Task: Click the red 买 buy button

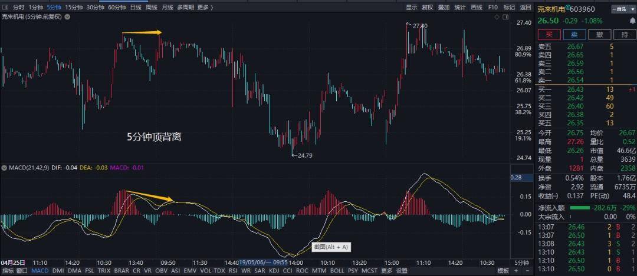Action: 549,35
